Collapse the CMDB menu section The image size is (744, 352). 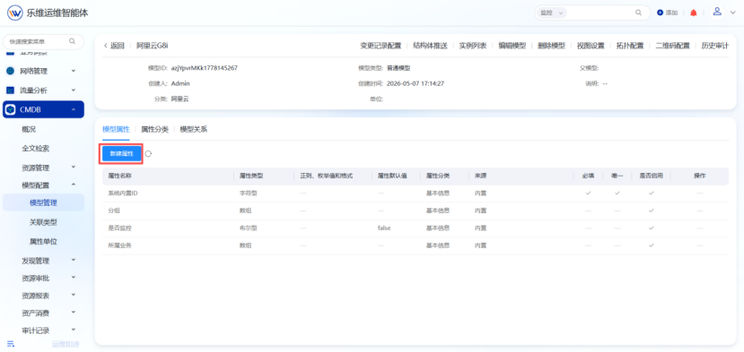[x=74, y=110]
